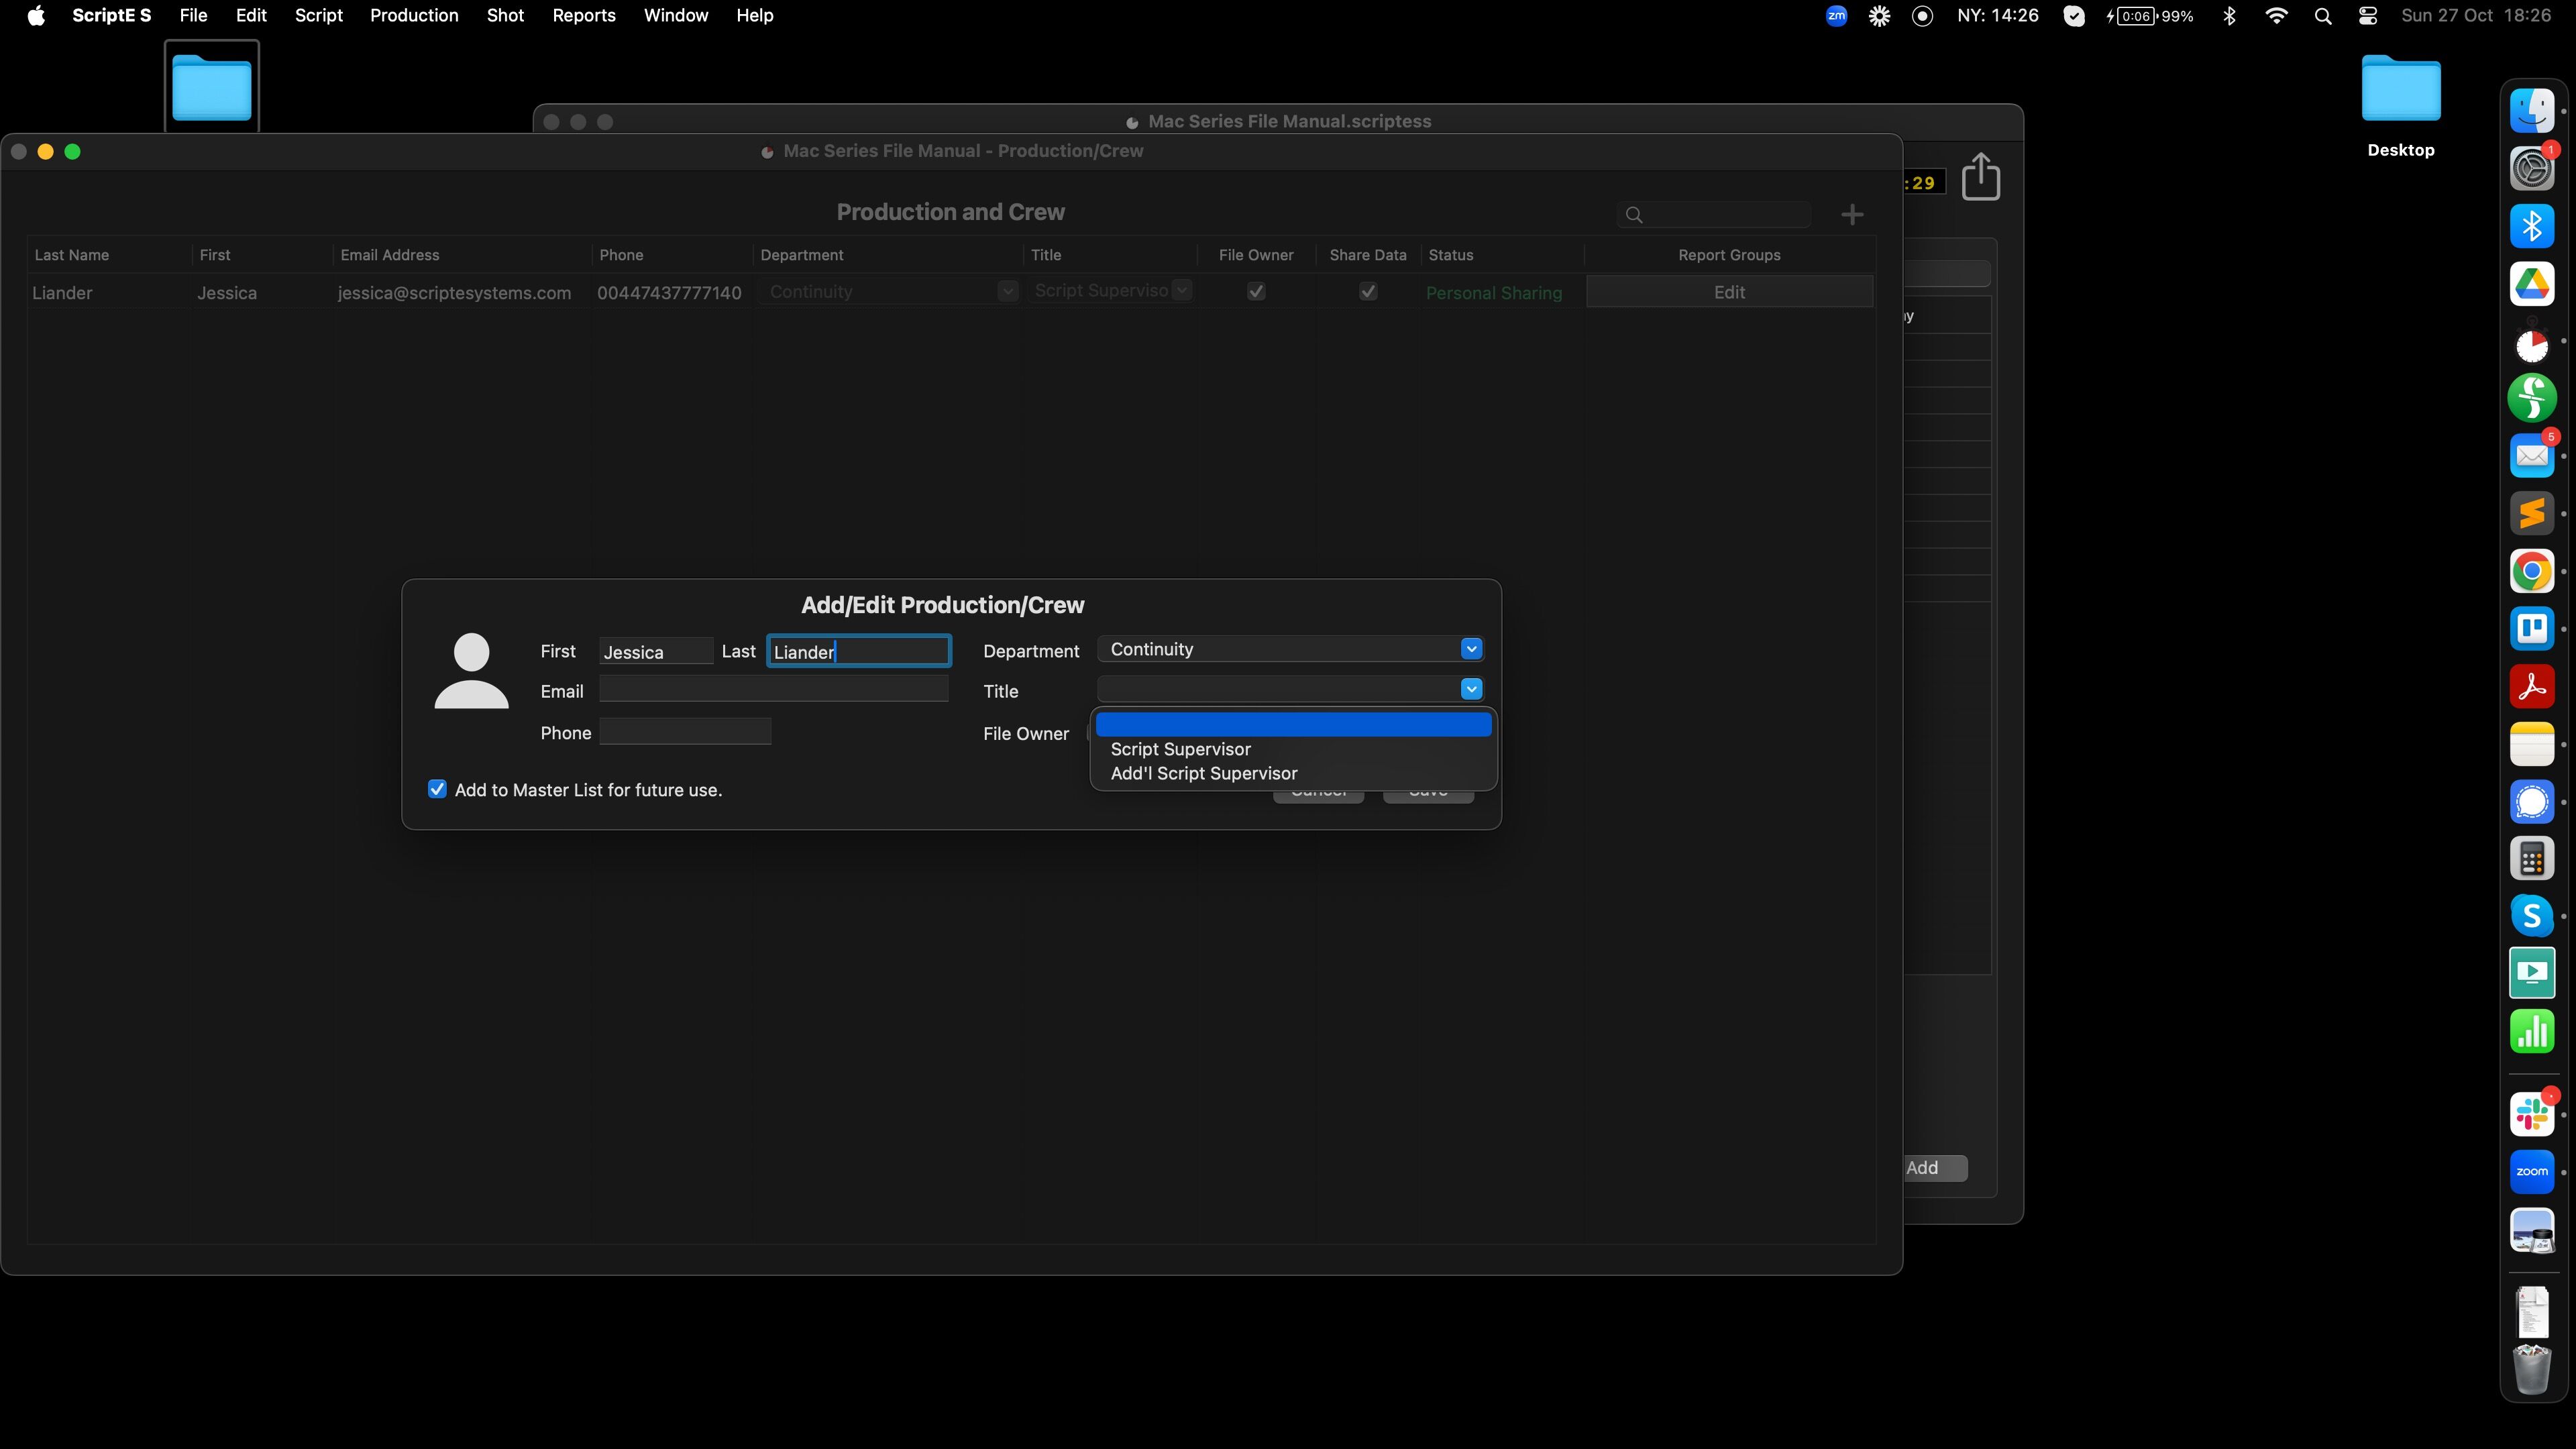The height and width of the screenshot is (1449, 2576).
Task: Expand the Title dropdown arrow
Action: [1470, 689]
